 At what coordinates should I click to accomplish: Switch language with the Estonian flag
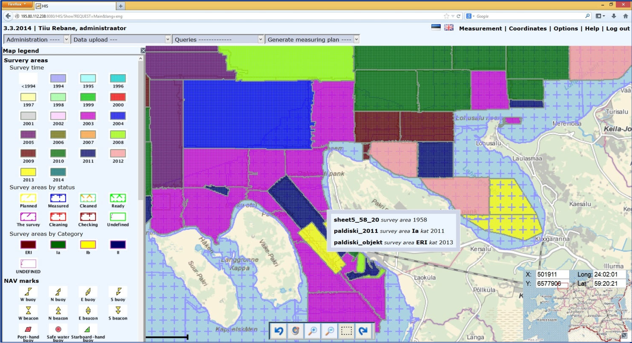[x=436, y=28]
